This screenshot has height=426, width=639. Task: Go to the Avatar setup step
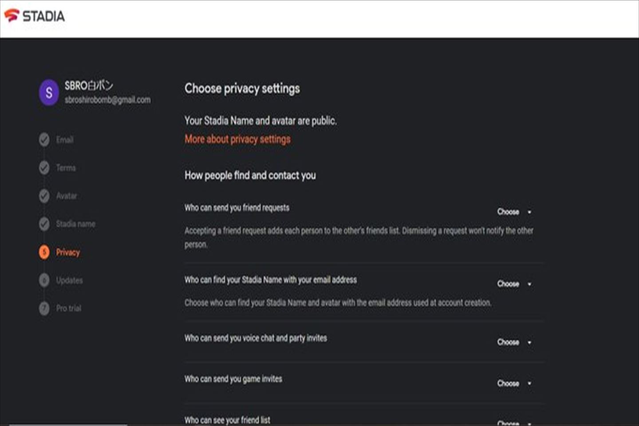click(67, 196)
